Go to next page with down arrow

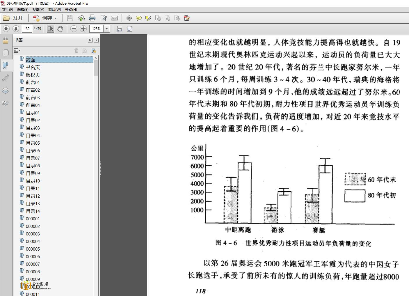point(16,29)
